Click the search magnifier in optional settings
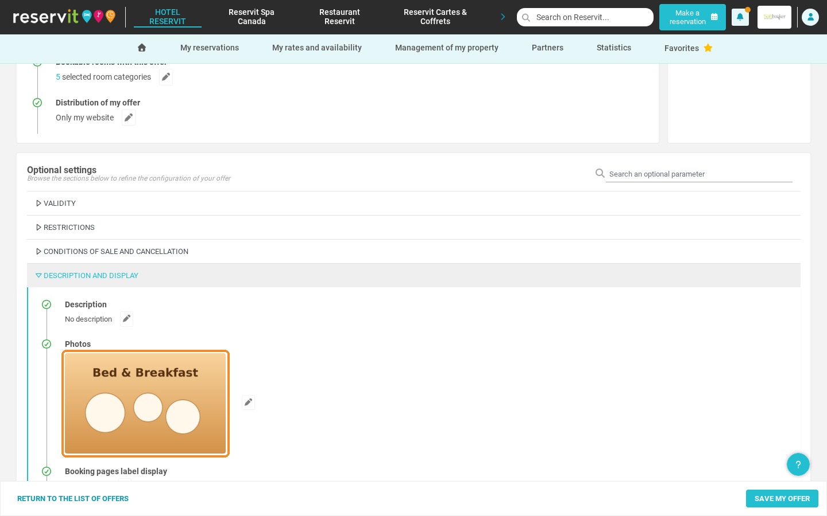Viewport: 827px width, 516px height. (600, 173)
